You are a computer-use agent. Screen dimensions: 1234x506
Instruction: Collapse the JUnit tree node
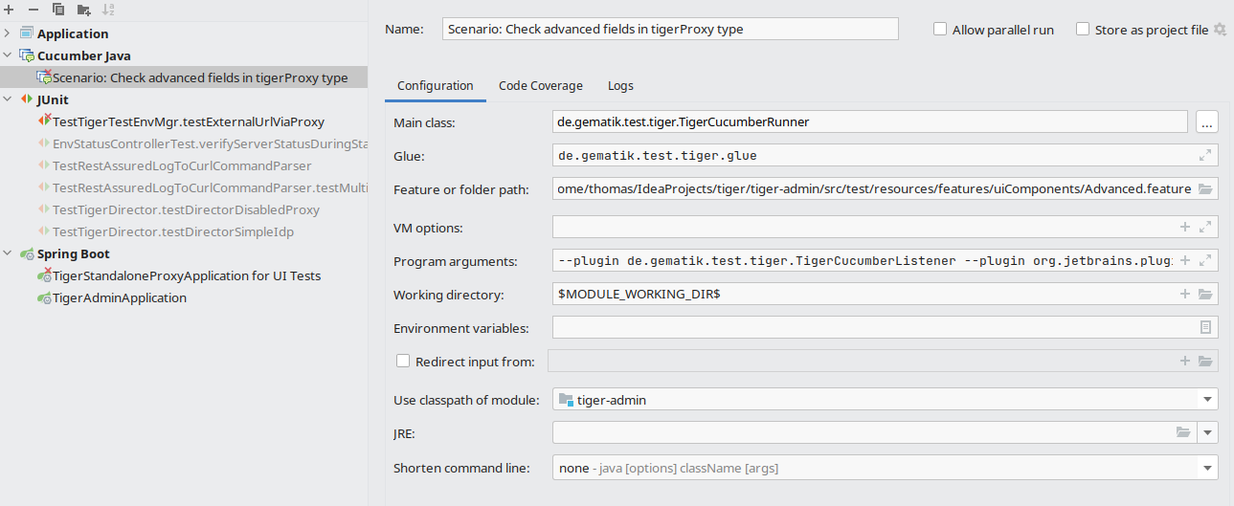click(8, 99)
